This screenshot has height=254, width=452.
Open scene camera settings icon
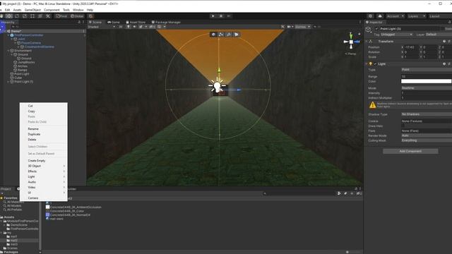[x=290, y=27]
